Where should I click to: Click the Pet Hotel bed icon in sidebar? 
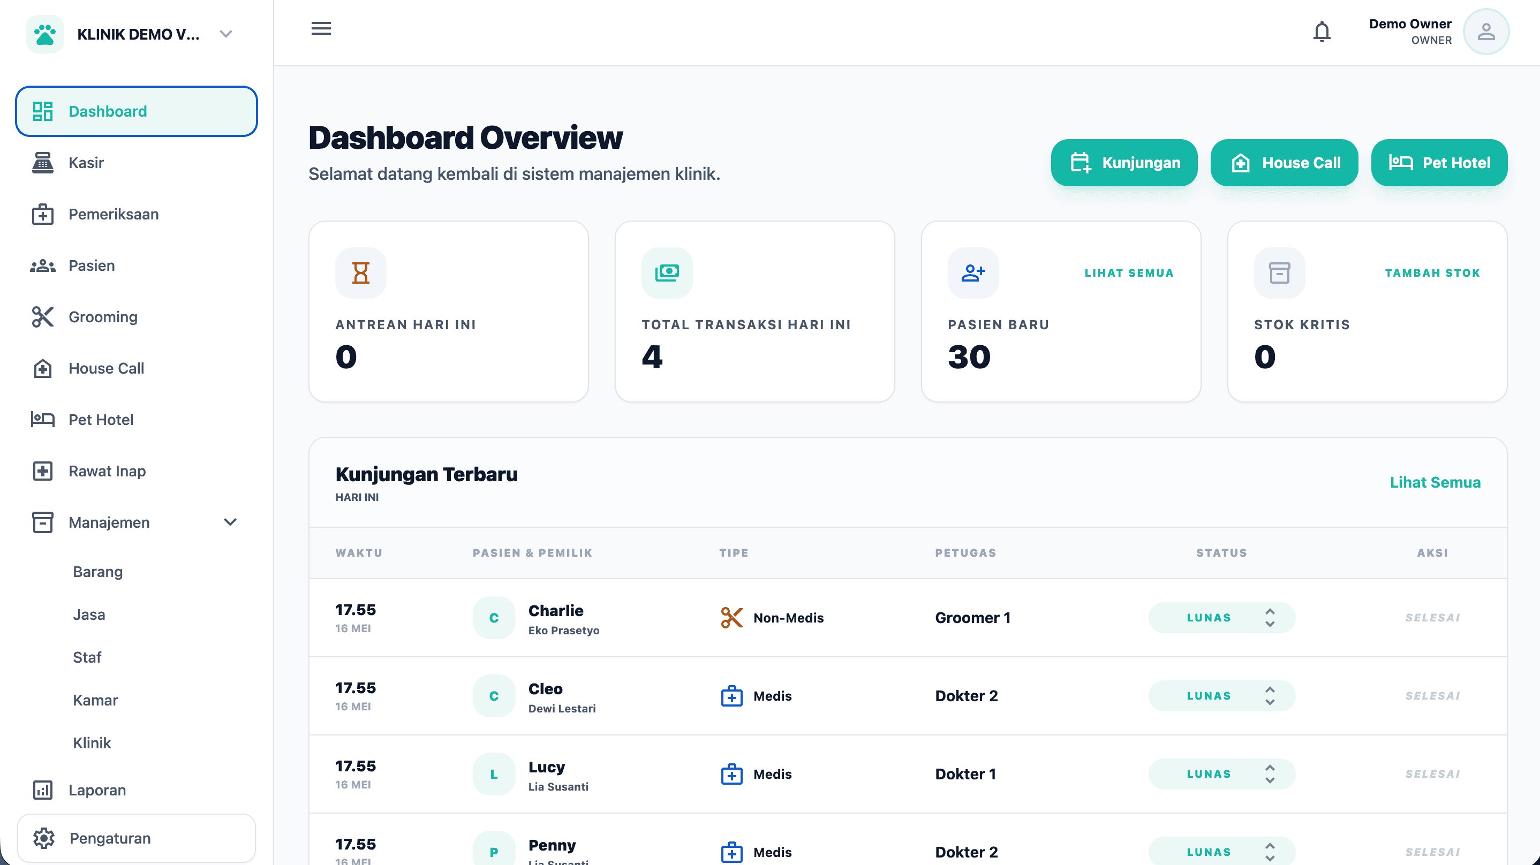[42, 420]
